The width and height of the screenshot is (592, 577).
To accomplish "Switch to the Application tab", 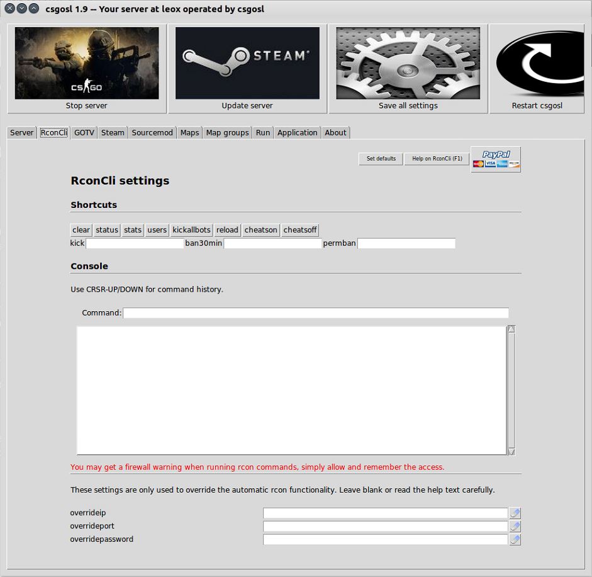I will click(297, 133).
